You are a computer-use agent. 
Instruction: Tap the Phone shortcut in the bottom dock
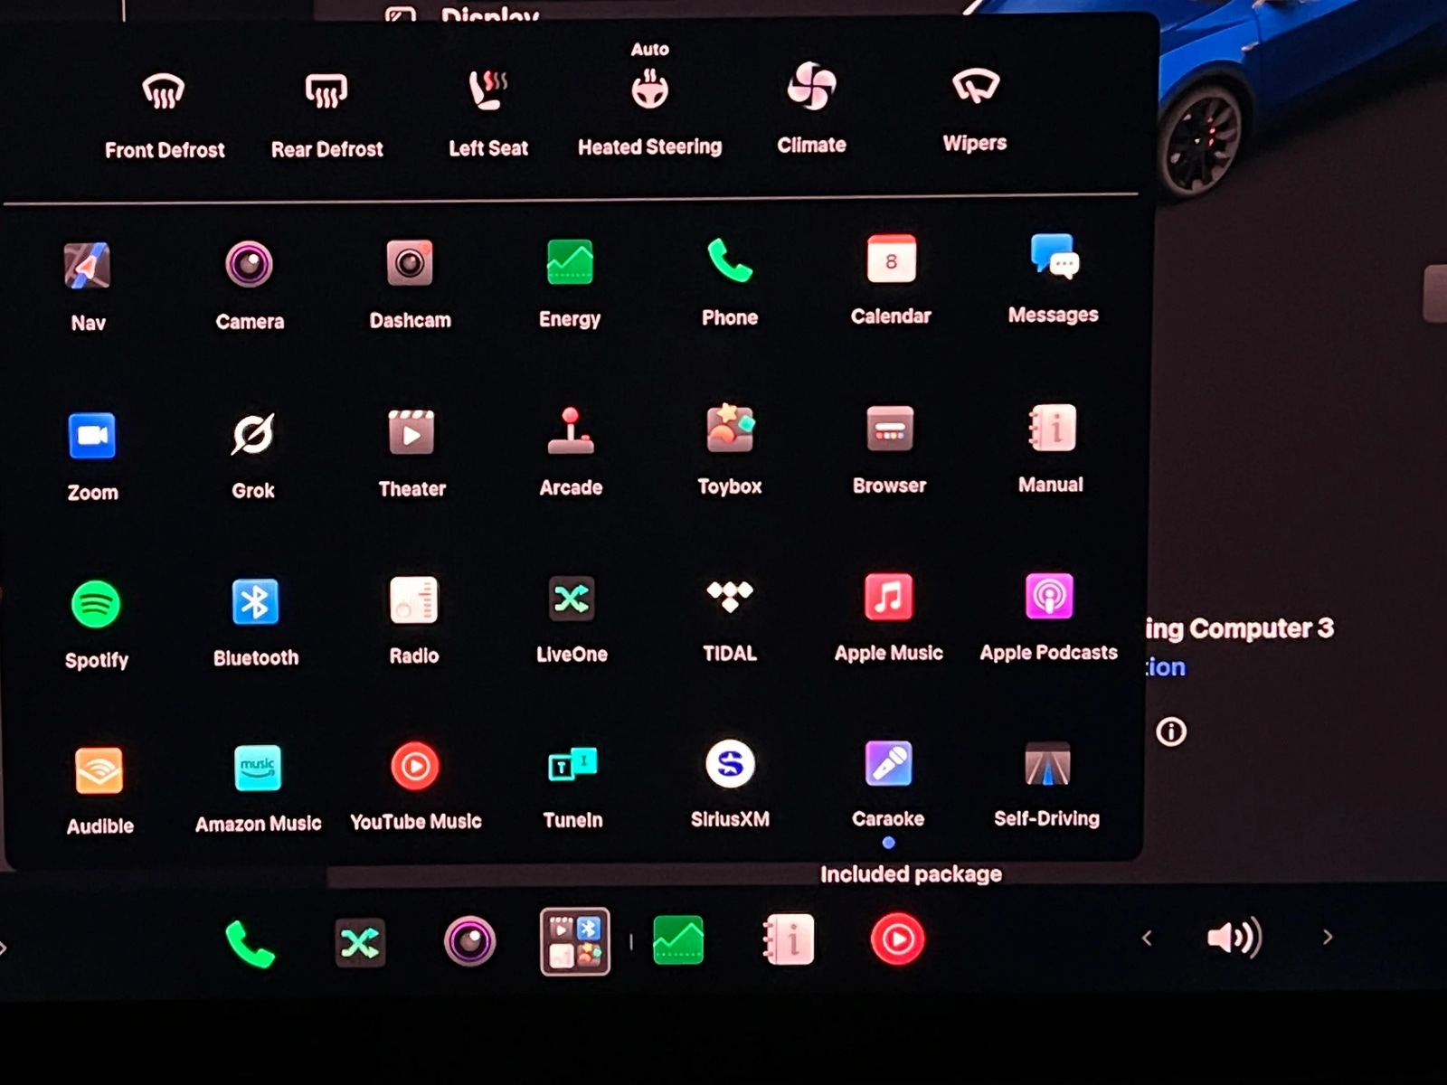[x=250, y=944]
